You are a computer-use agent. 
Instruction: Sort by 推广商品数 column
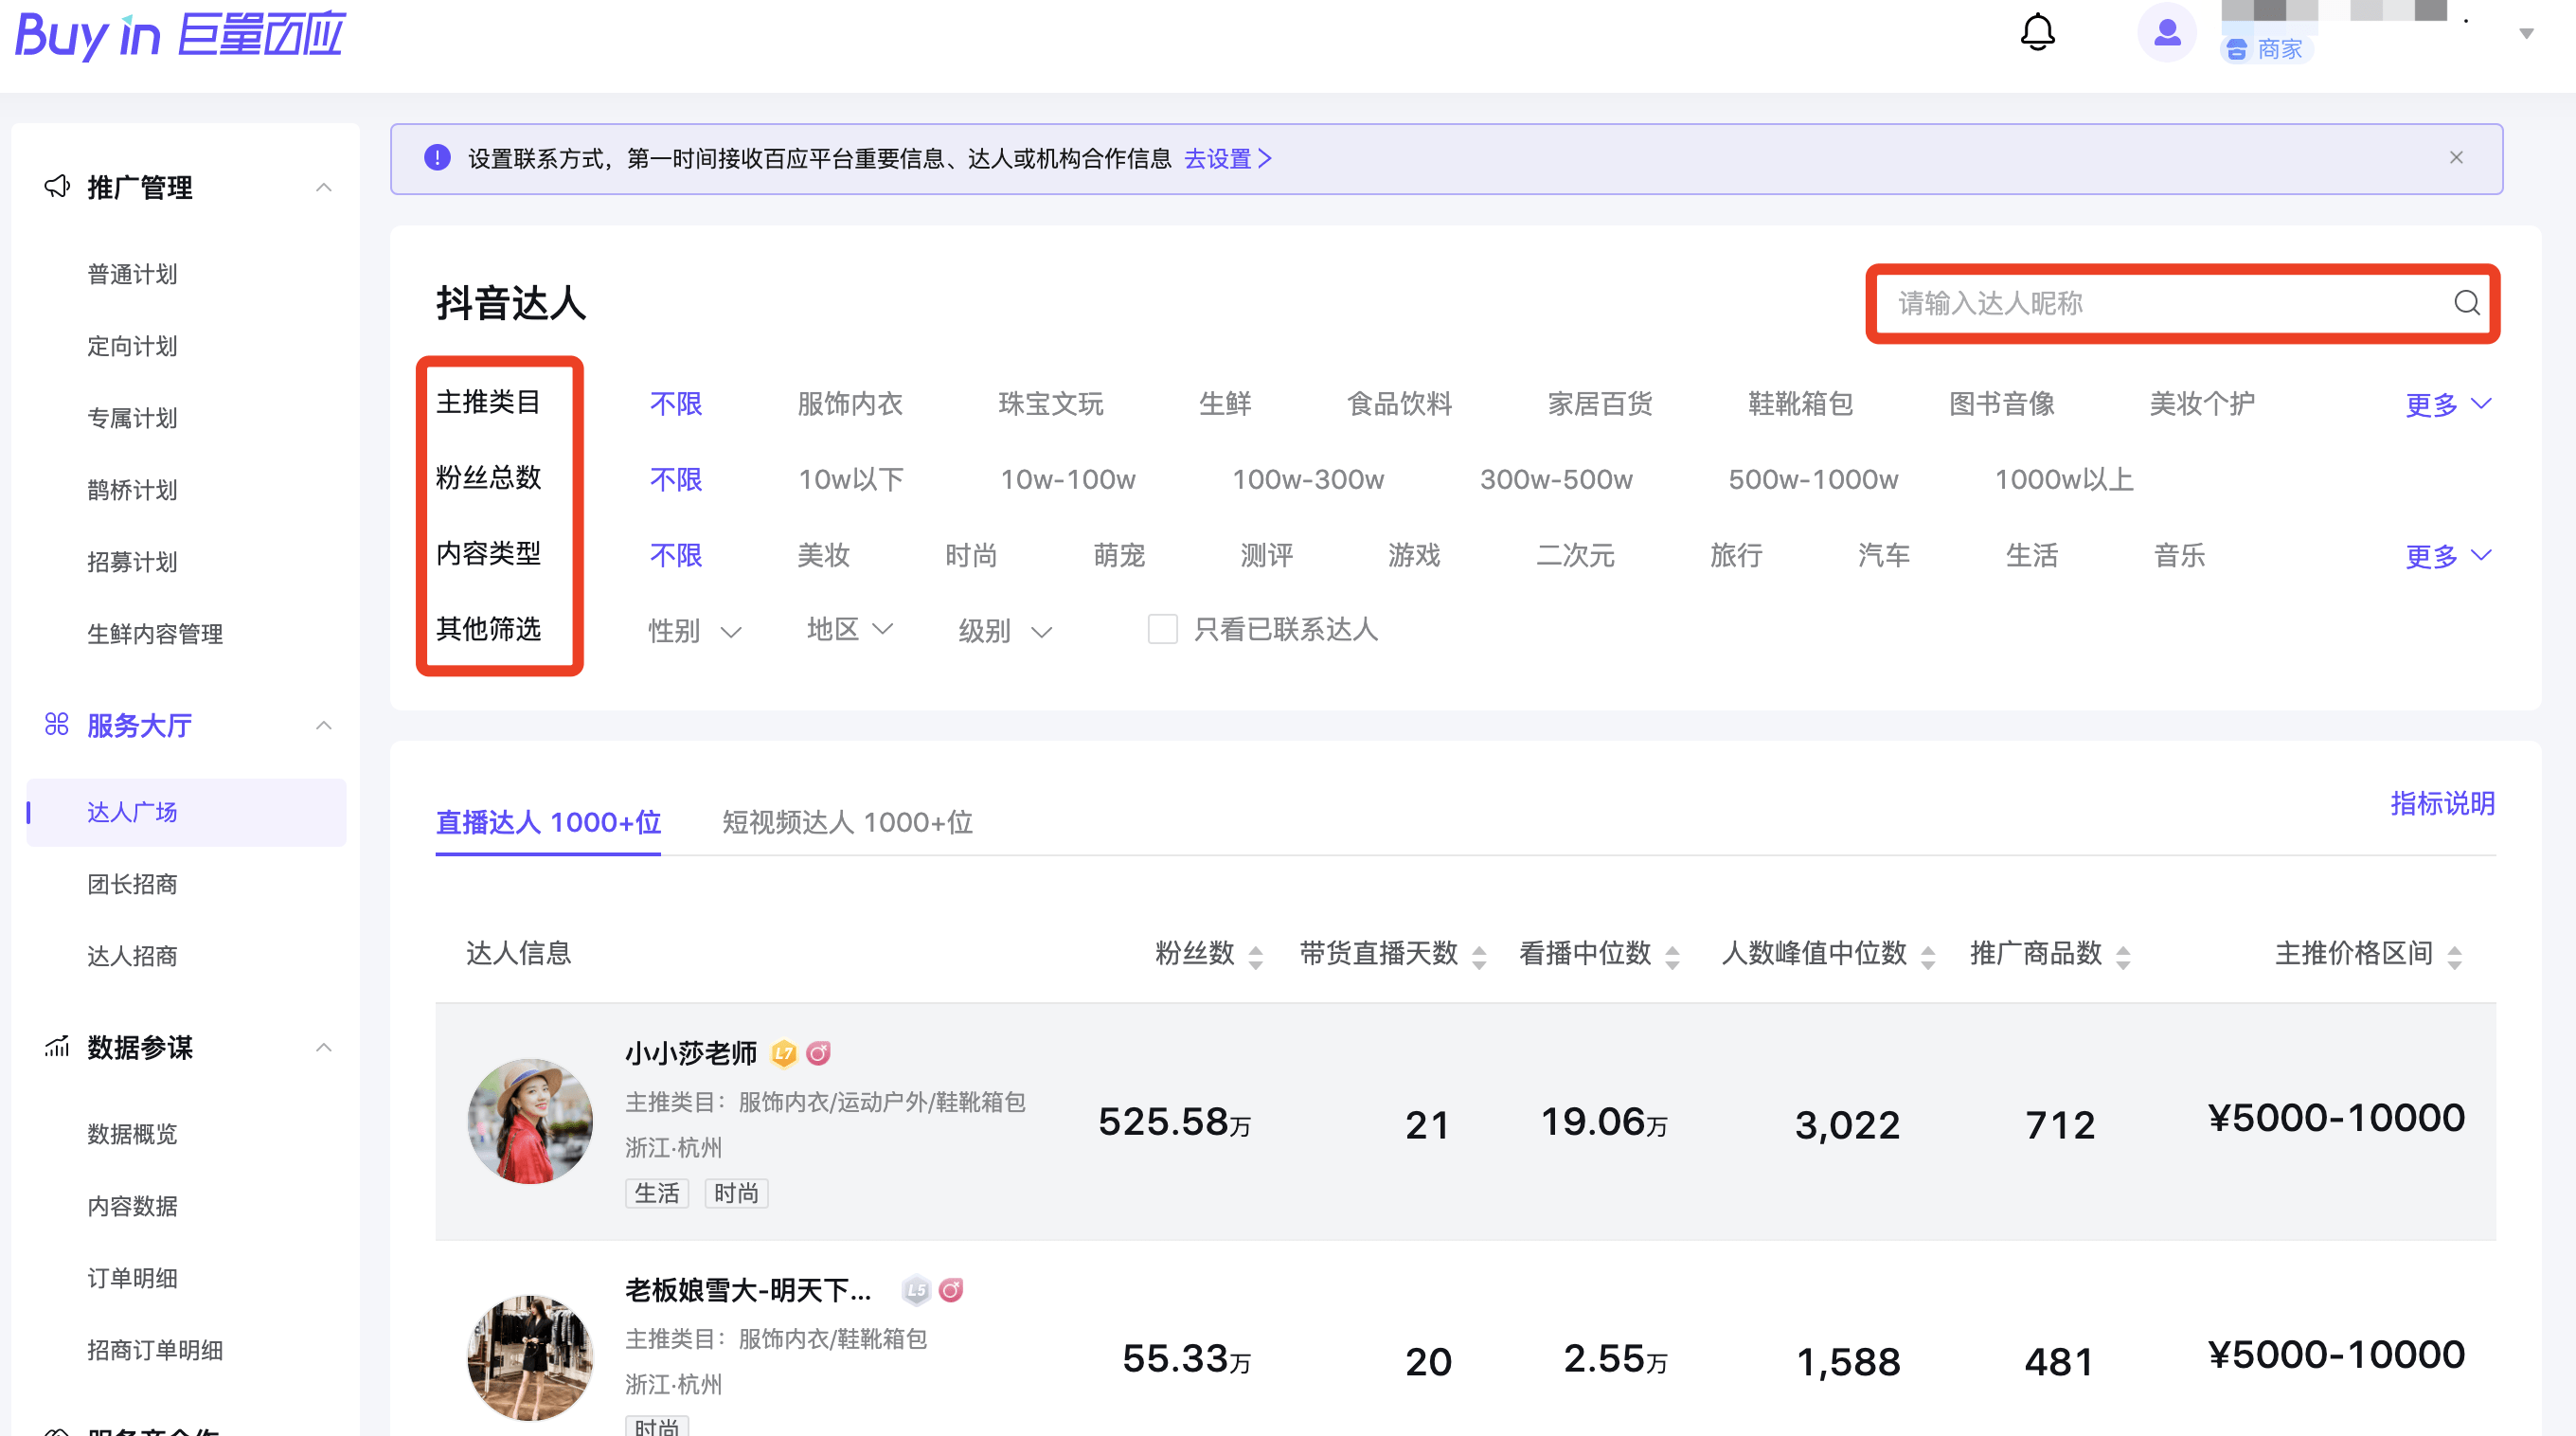[x=2123, y=957]
